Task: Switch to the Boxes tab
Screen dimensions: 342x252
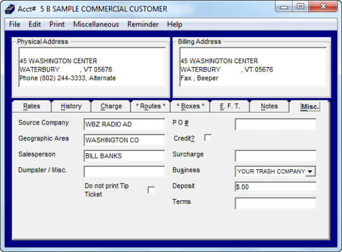Action: coord(190,106)
